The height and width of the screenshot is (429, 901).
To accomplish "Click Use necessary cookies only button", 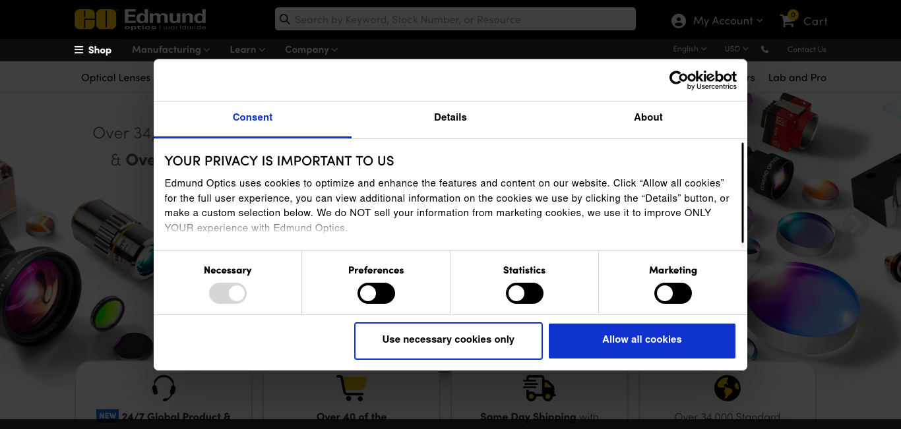I will [449, 341].
